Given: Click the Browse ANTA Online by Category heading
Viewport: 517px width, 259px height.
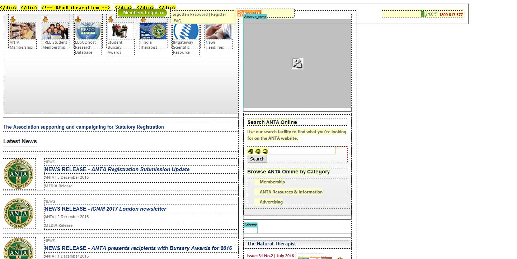Looking at the screenshot, I should coord(288,172).
